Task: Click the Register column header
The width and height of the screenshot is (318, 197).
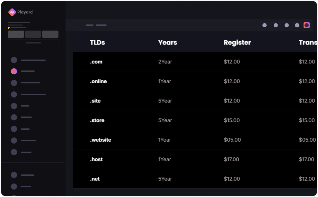Action: 237,42
